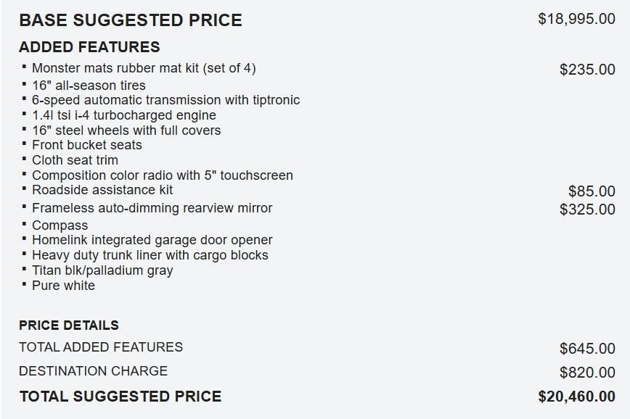Select the $20,460.00 total suggested price
The height and width of the screenshot is (419, 630).
576,397
